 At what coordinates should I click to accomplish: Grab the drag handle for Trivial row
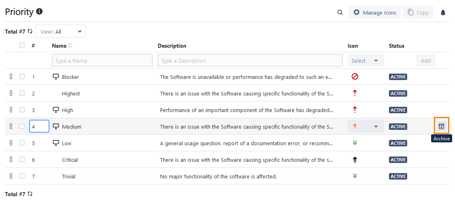pos(11,176)
